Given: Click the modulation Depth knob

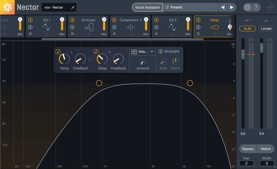Looking at the screenshot, I should [x=175, y=61].
